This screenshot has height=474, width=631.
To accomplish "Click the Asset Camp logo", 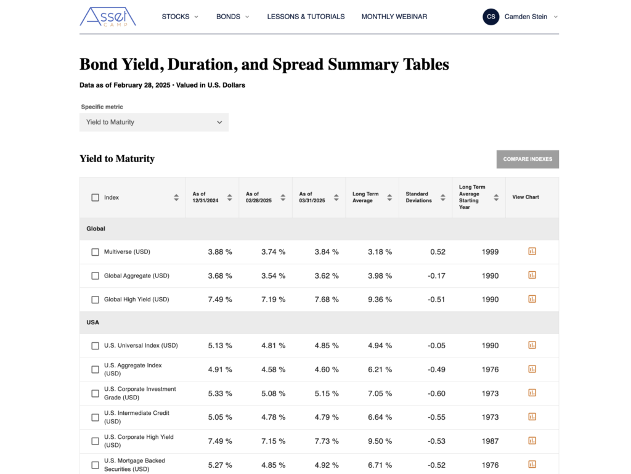I will pyautogui.click(x=108, y=17).
